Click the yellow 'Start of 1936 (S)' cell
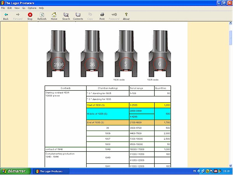 click(108, 105)
